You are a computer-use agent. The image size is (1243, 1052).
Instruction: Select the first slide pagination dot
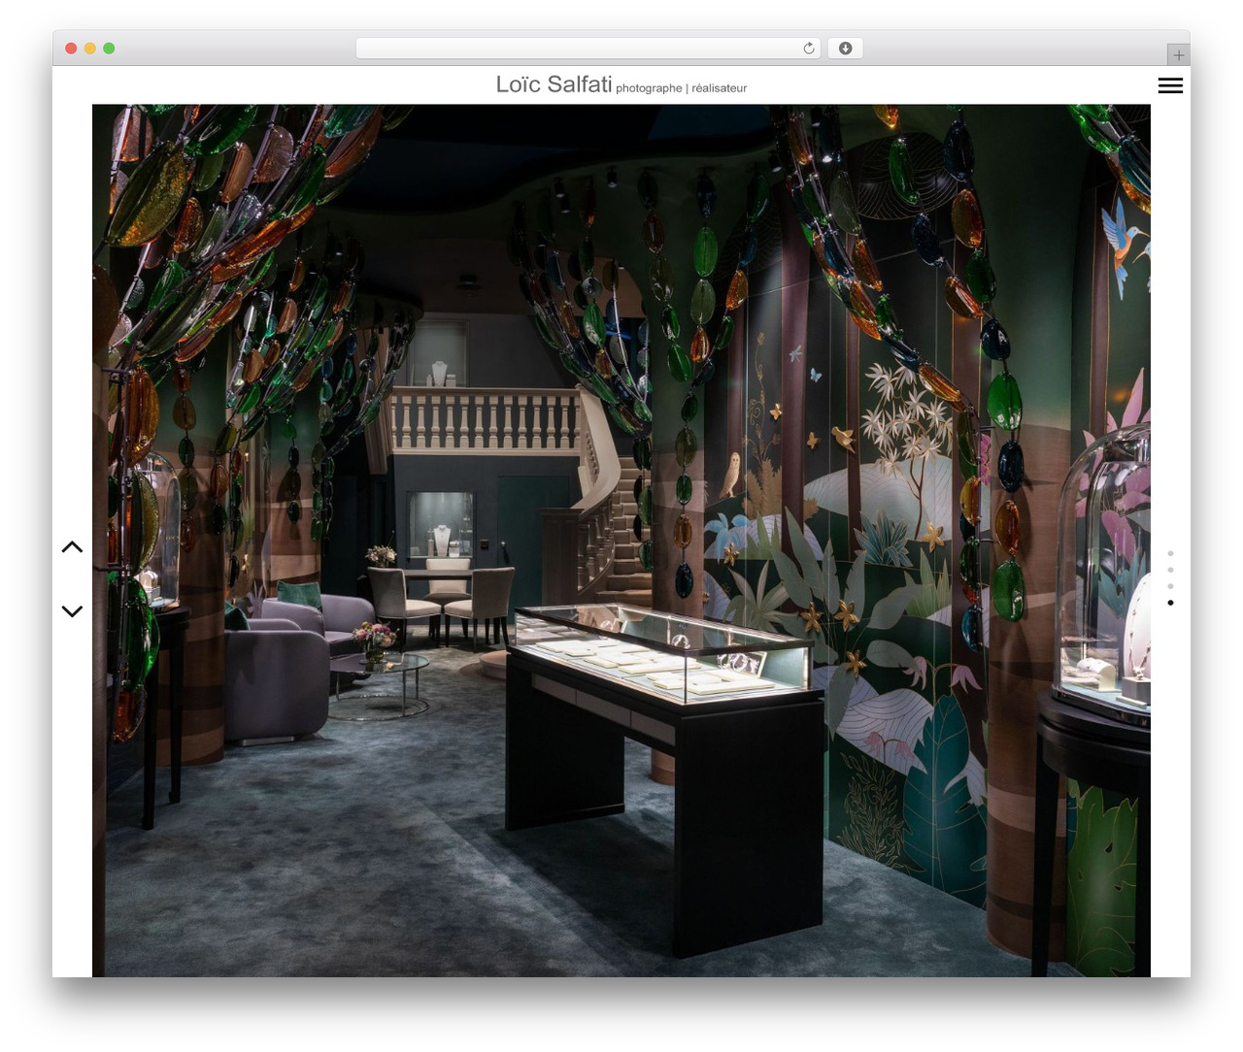pyautogui.click(x=1170, y=553)
